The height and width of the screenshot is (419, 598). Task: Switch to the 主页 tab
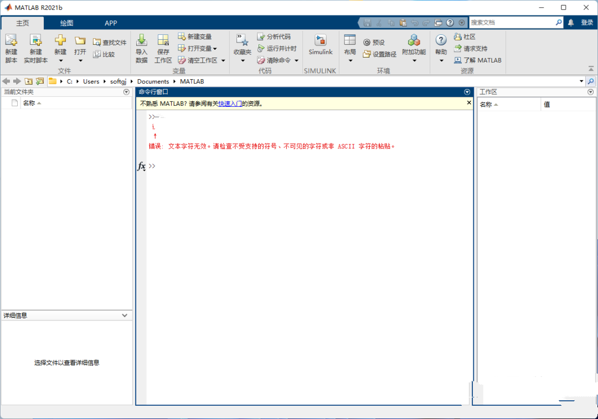click(23, 23)
